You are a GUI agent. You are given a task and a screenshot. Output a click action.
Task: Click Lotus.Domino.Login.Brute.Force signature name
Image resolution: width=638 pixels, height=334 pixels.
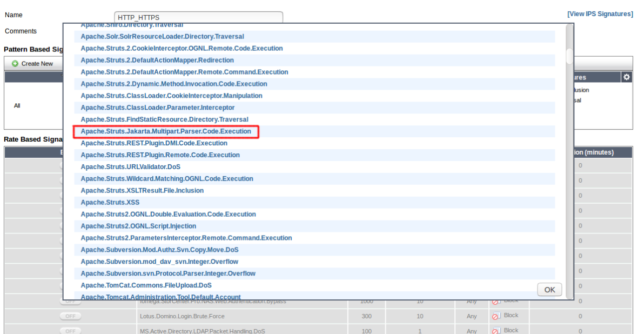click(x=182, y=316)
